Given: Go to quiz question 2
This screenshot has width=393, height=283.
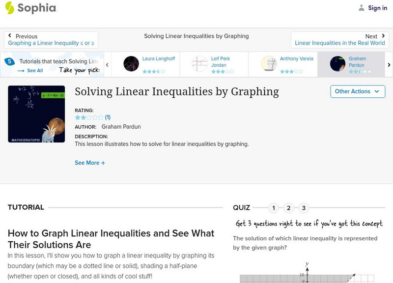Looking at the screenshot, I should coord(289,208).
